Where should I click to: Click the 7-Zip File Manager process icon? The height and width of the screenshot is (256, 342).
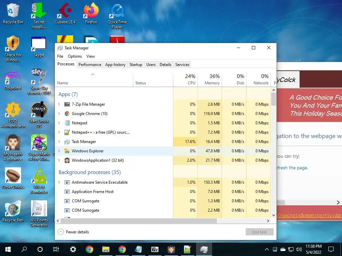[67, 104]
